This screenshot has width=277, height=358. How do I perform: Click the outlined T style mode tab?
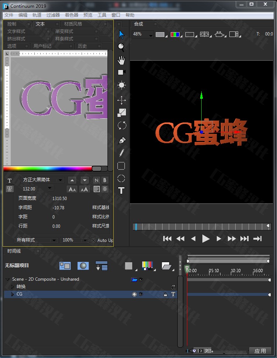point(10,189)
